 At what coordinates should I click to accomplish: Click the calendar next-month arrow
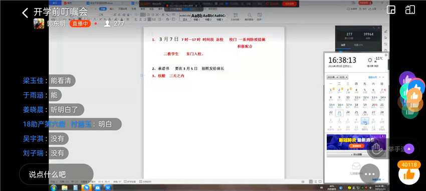coord(383,77)
